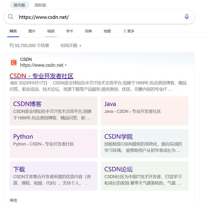This screenshot has width=207, height=204.
Task: Click the orange CSDN favicon logo
Action: click(x=14, y=62)
